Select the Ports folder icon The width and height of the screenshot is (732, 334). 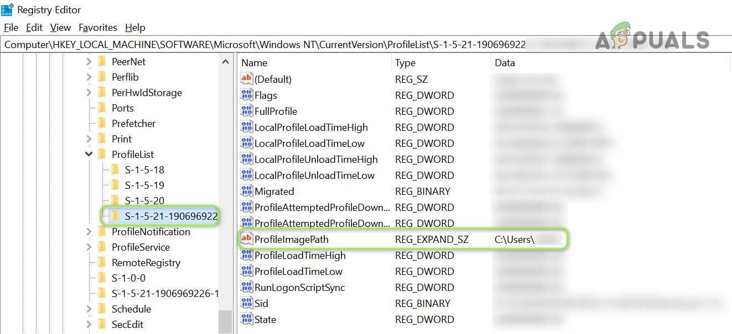pyautogui.click(x=102, y=108)
